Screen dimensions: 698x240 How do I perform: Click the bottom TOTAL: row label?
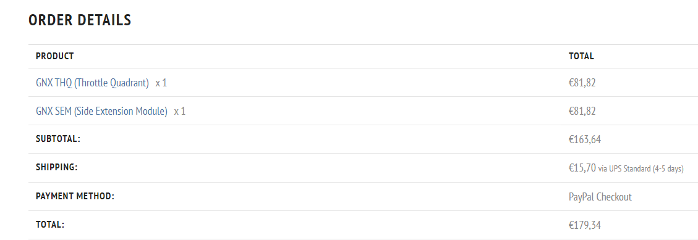point(50,225)
